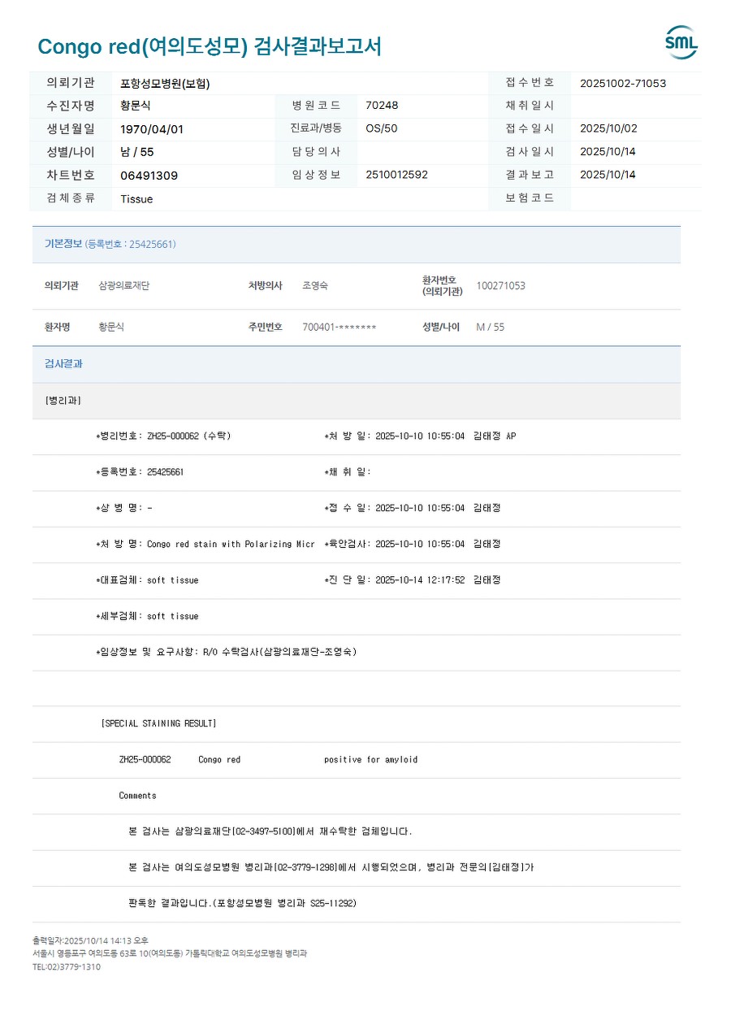Click the chart number '06491309'
This screenshot has height=1033, width=731.
click(149, 176)
